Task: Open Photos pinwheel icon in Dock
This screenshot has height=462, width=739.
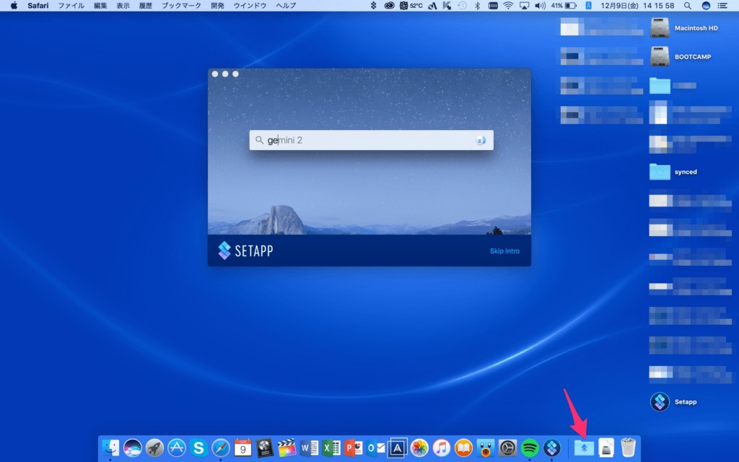Action: (419, 448)
